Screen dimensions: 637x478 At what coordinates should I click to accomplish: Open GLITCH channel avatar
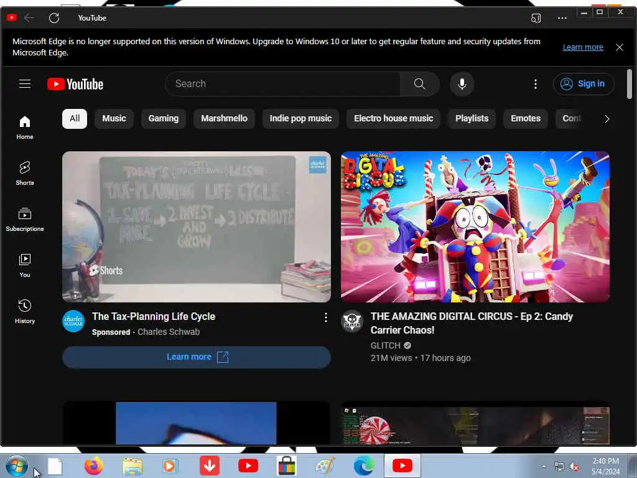coord(352,321)
